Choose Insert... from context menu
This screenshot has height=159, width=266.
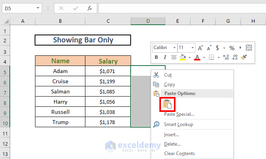click(192, 135)
